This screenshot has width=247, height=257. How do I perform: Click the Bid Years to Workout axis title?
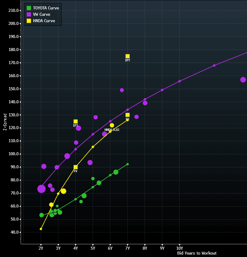(197, 253)
